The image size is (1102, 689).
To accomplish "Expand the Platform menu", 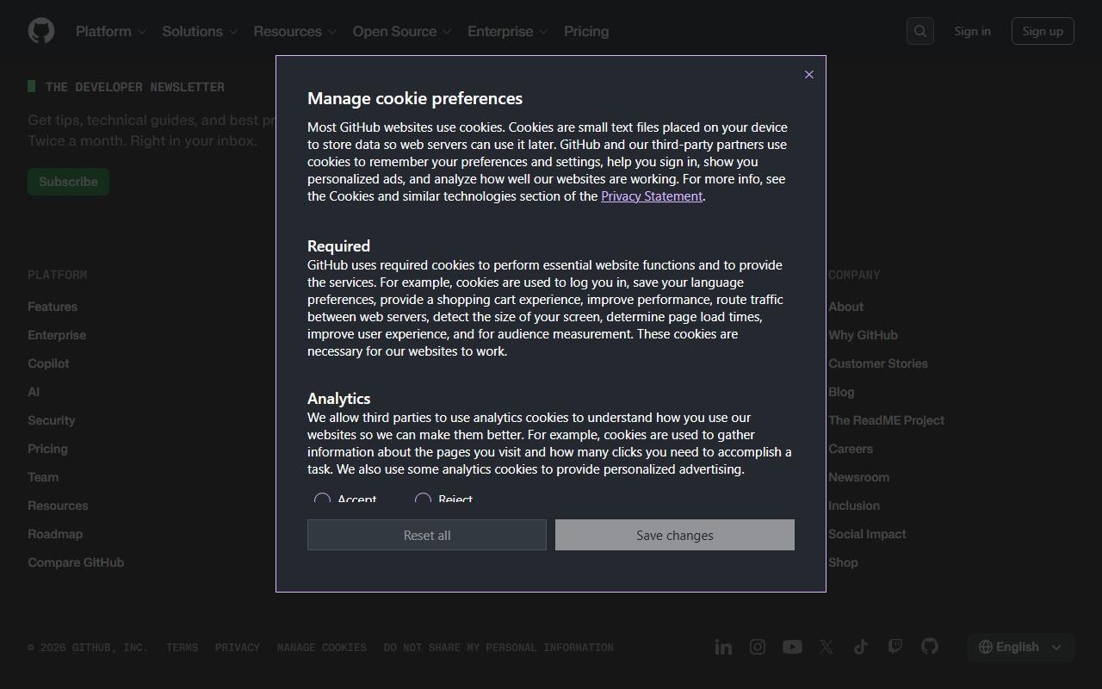I will point(111,31).
